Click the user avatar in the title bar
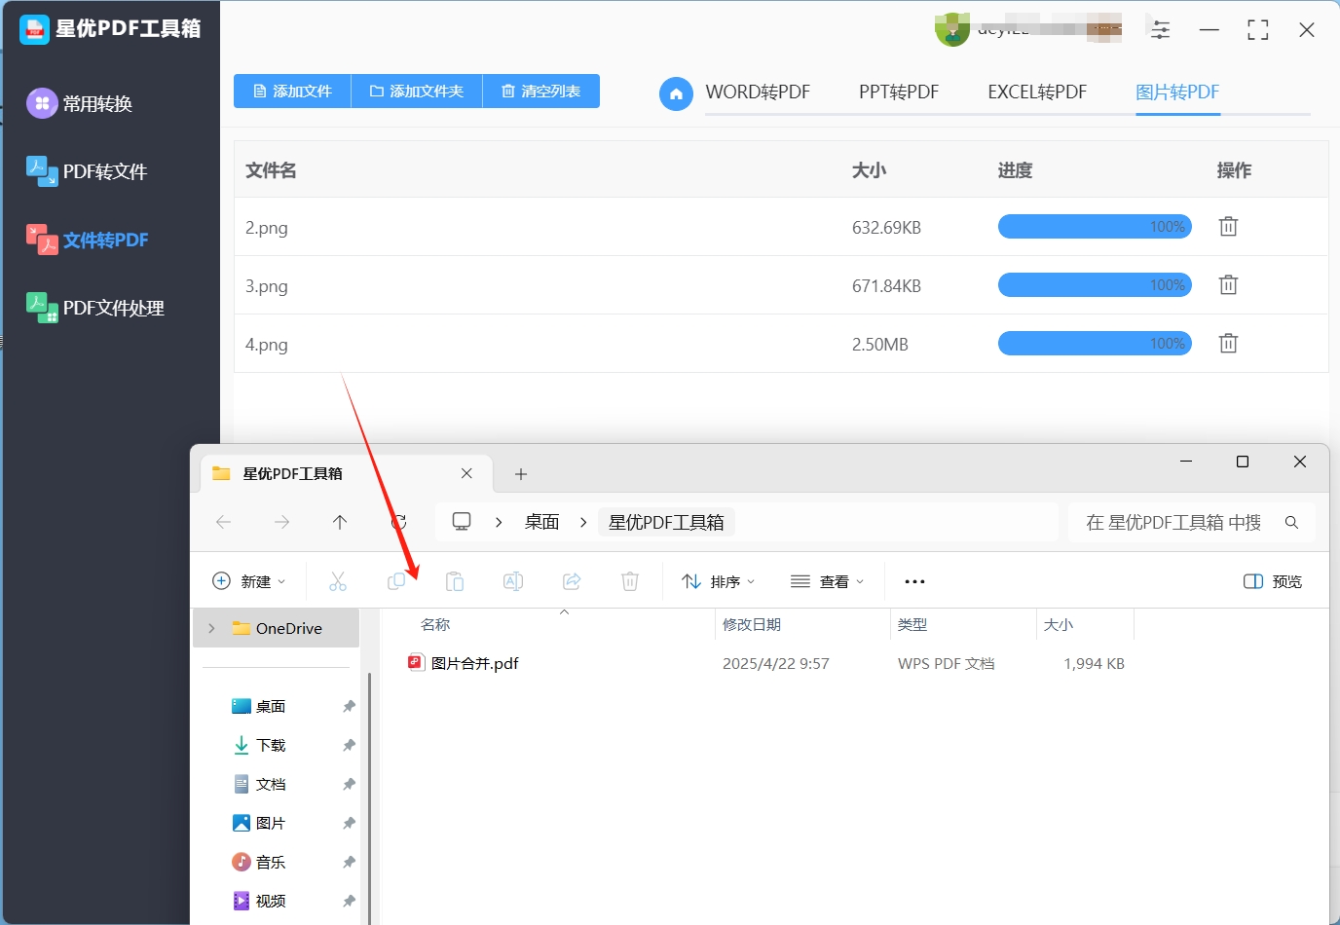Screen dimensions: 1340x925 point(951,29)
